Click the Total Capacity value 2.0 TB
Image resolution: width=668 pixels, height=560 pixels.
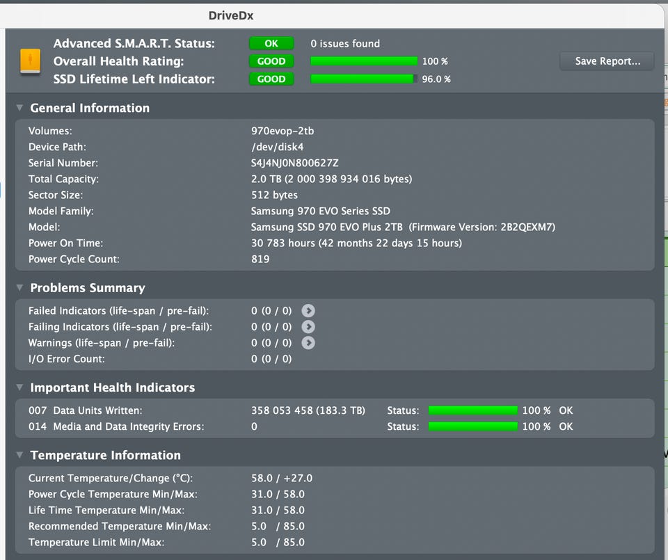tap(331, 179)
